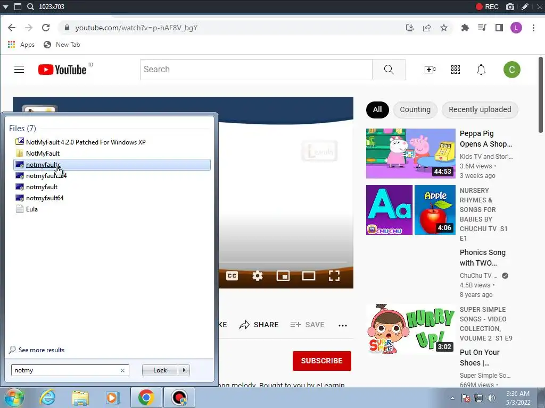The image size is (545, 408).
Task: Toggle closed captions on the video player
Action: [232, 276]
